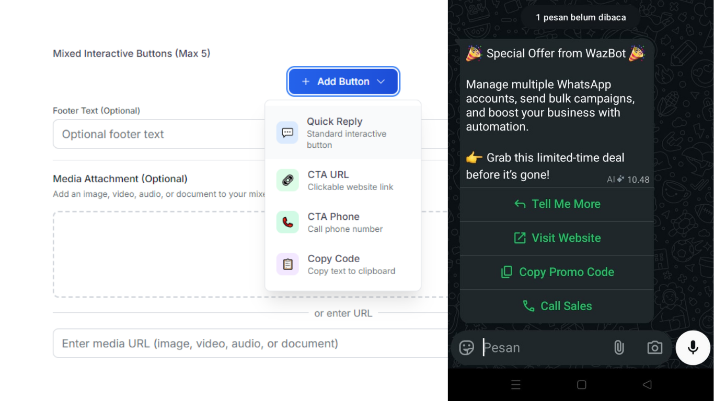This screenshot has height=401, width=714.
Task: Tap the Tell Me More button
Action: [557, 204]
